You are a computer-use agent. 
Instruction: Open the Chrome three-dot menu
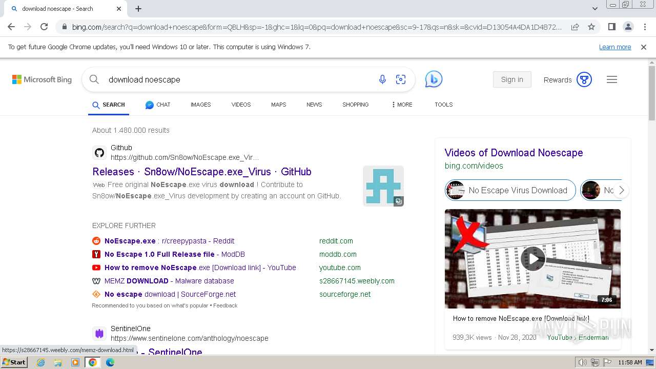tap(645, 27)
